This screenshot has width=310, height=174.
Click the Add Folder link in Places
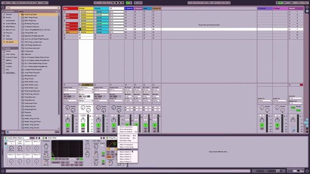coord(10,72)
